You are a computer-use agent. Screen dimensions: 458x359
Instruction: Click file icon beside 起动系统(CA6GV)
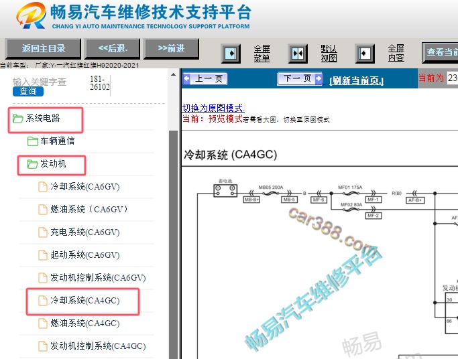coord(43,255)
